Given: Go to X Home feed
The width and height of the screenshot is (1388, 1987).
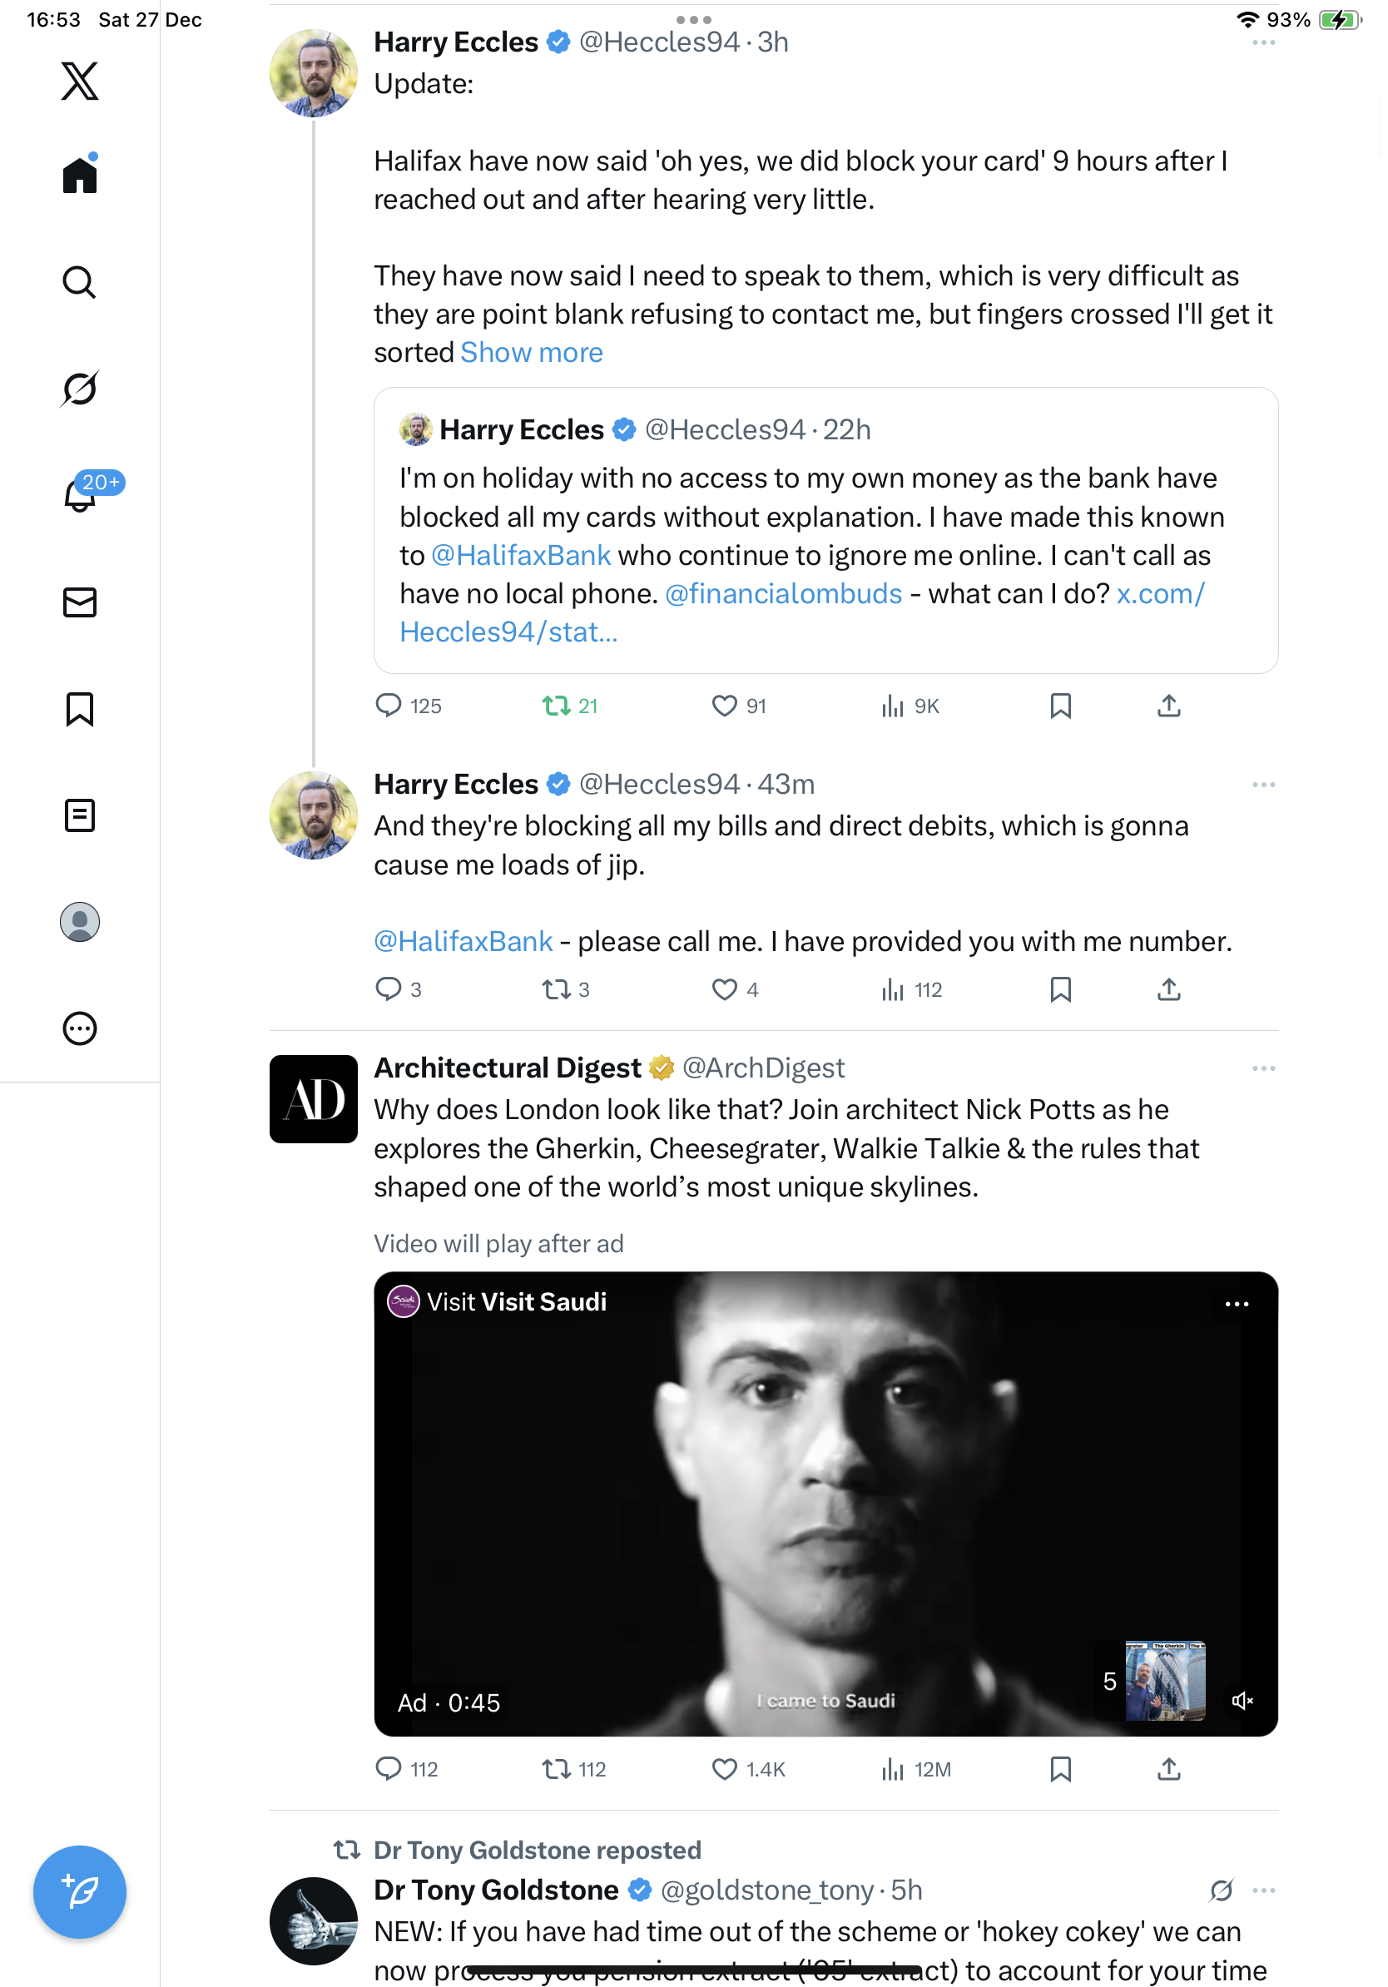Looking at the screenshot, I should pyautogui.click(x=80, y=175).
